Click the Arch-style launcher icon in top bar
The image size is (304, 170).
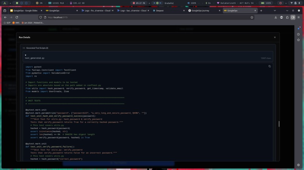click(5, 3)
